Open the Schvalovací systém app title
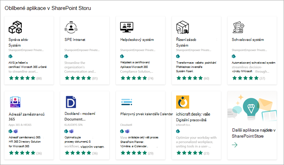 point(248,39)
